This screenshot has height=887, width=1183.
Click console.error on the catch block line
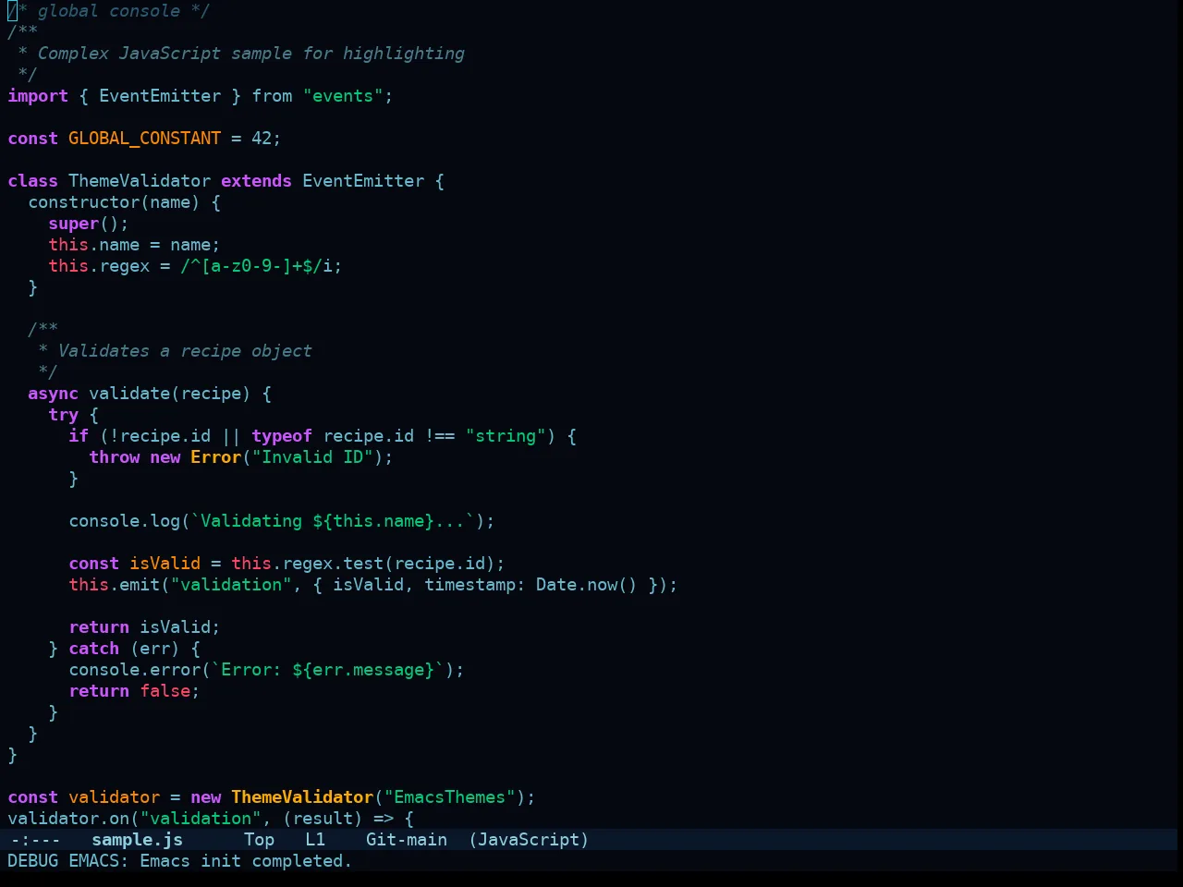135,670
